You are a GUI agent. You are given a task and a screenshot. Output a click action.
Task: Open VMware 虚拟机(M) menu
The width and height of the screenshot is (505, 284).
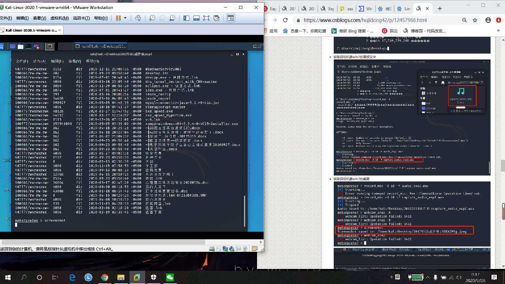point(60,18)
